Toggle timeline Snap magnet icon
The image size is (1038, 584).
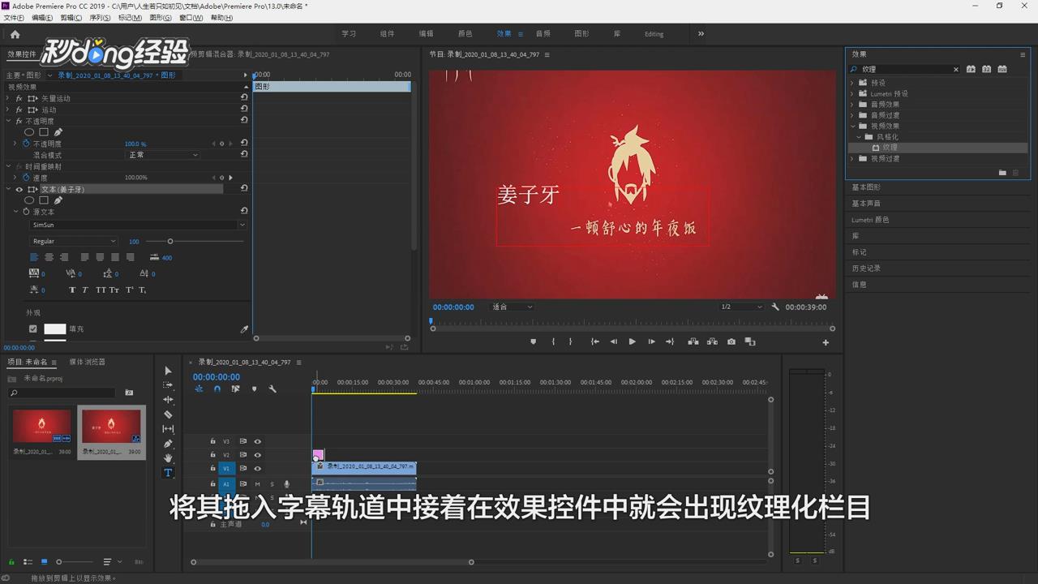[x=217, y=389]
